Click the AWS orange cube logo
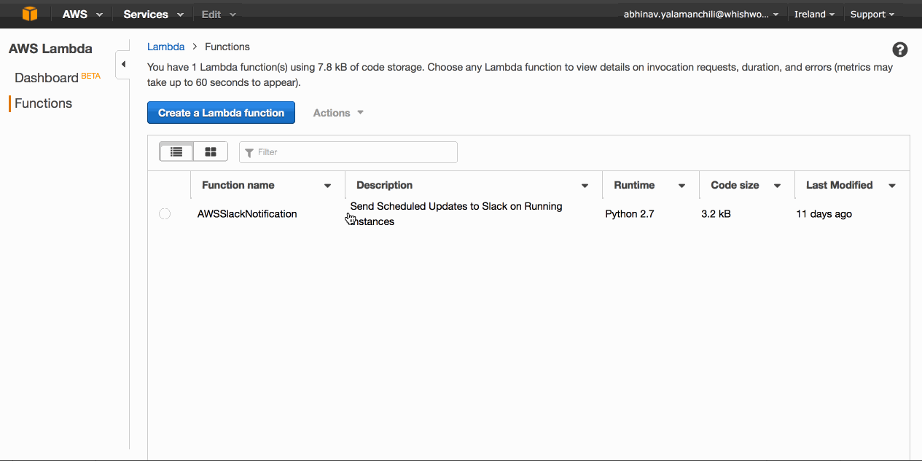 coord(29,14)
